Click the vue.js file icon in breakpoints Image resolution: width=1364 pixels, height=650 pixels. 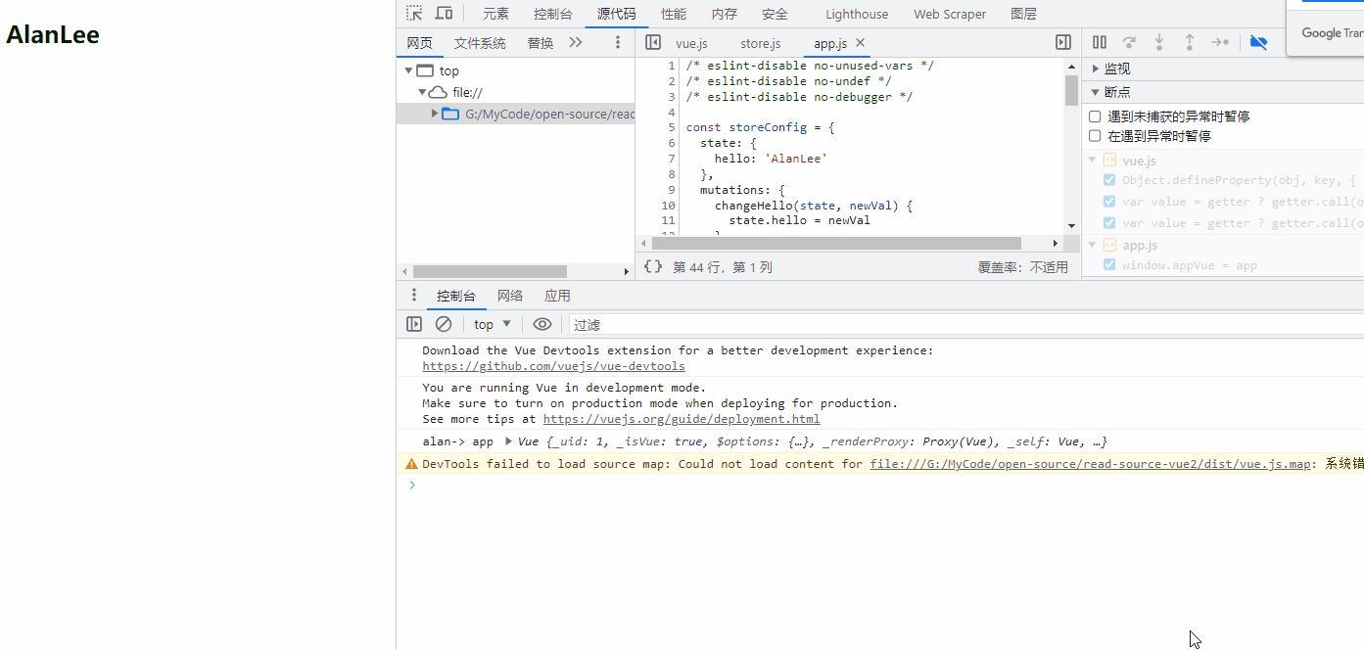1109,161
